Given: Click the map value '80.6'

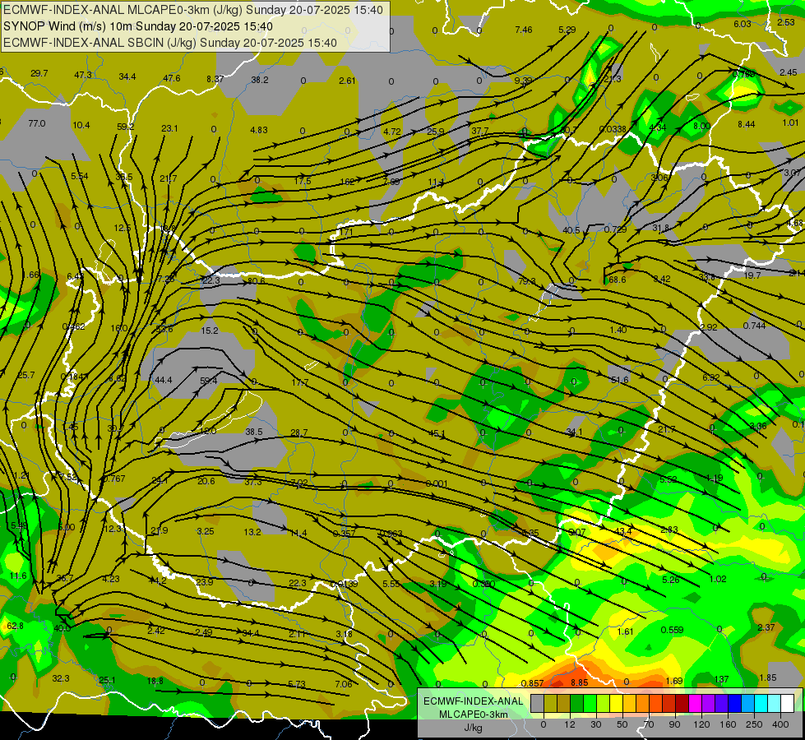Looking at the screenshot, I should tap(257, 281).
